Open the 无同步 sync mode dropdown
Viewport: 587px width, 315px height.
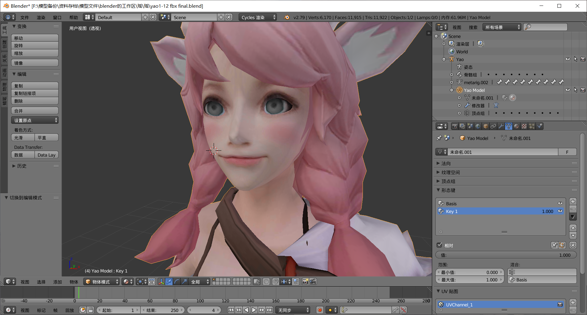pyautogui.click(x=293, y=310)
